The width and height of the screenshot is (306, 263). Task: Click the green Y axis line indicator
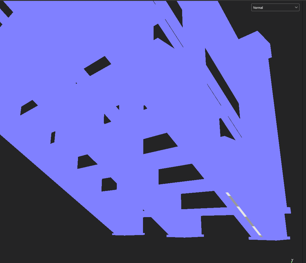[x=292, y=262]
